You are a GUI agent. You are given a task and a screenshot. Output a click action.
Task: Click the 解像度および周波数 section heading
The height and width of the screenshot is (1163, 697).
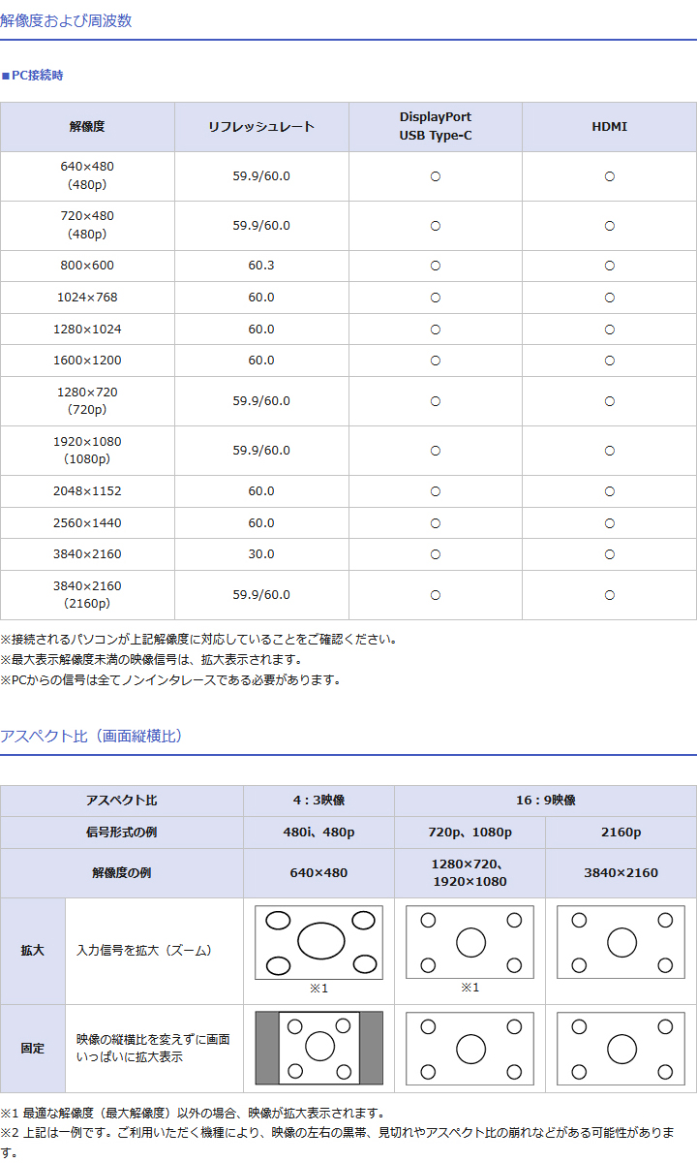tap(67, 20)
